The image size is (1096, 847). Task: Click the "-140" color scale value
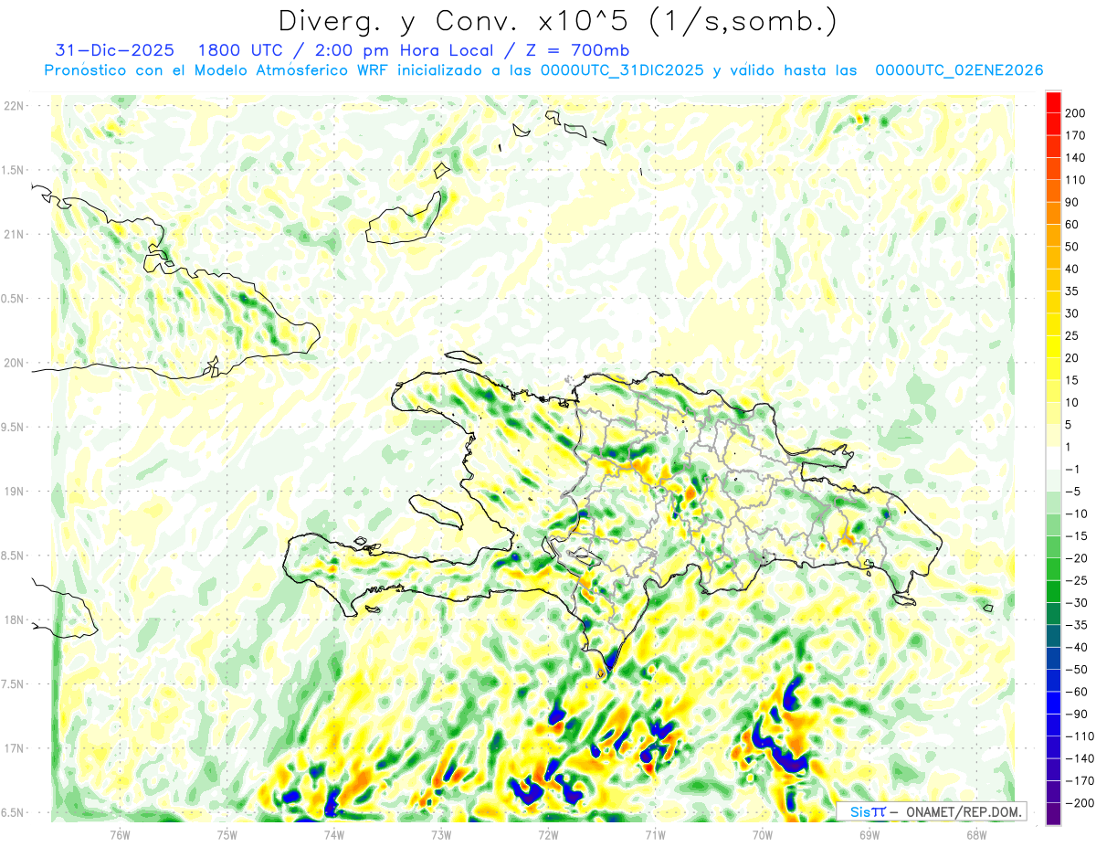point(1078,758)
